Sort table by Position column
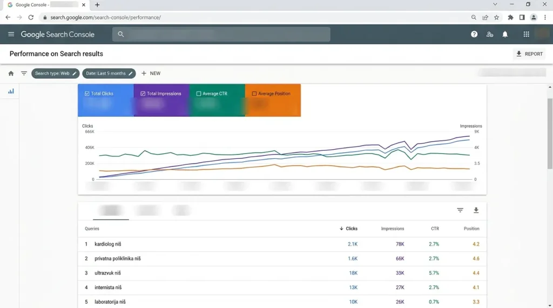The image size is (553, 308). pyautogui.click(x=471, y=228)
